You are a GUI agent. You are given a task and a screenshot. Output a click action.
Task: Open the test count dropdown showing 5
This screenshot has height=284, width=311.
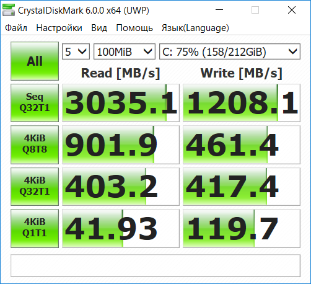[76, 51]
